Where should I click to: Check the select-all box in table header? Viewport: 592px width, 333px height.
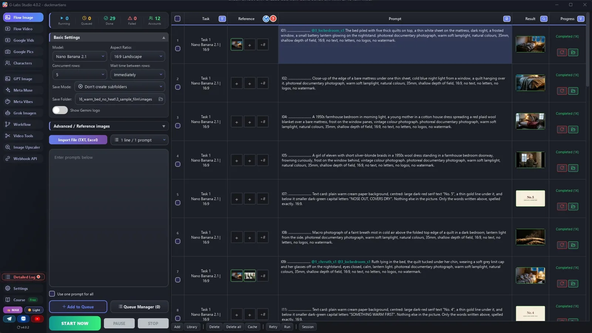pos(178,19)
